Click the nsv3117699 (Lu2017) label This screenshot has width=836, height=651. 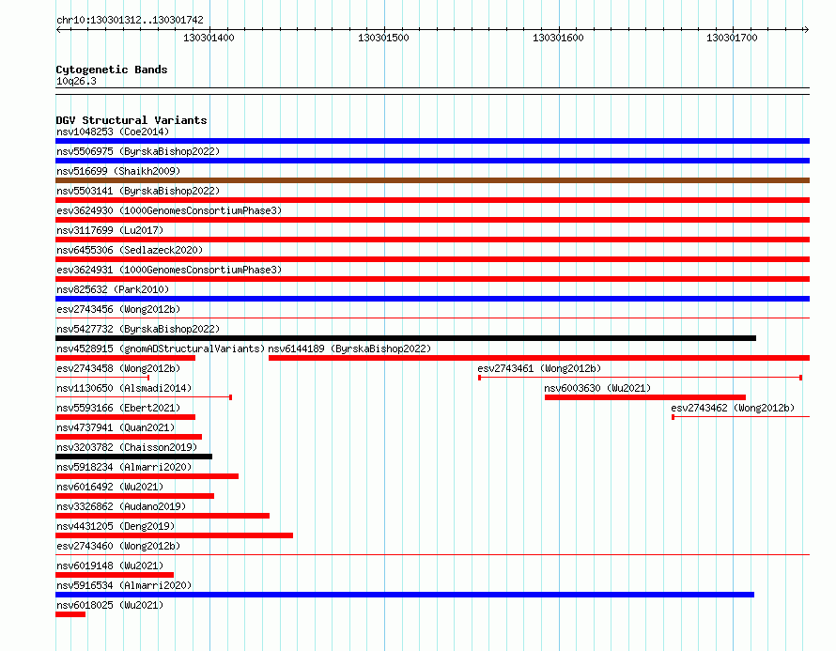tap(110, 230)
